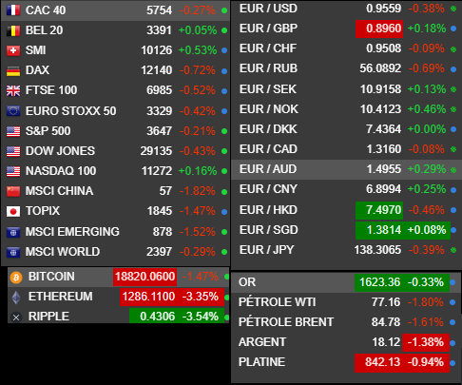Click the Japanese flag icon beside TOPIX
The width and height of the screenshot is (462, 385).
13,211
